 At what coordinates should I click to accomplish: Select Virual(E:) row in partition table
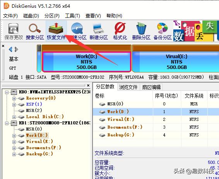156,119
